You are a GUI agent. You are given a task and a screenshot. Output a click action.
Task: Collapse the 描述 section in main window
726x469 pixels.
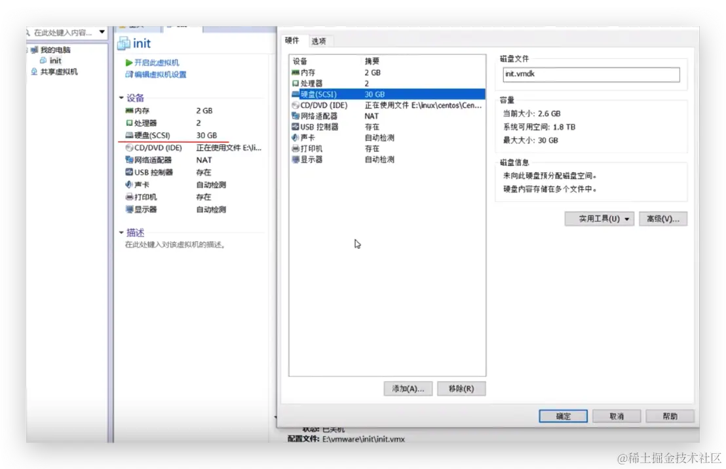point(121,233)
